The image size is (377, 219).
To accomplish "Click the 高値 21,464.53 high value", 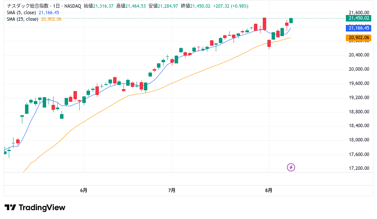I will point(131,6).
